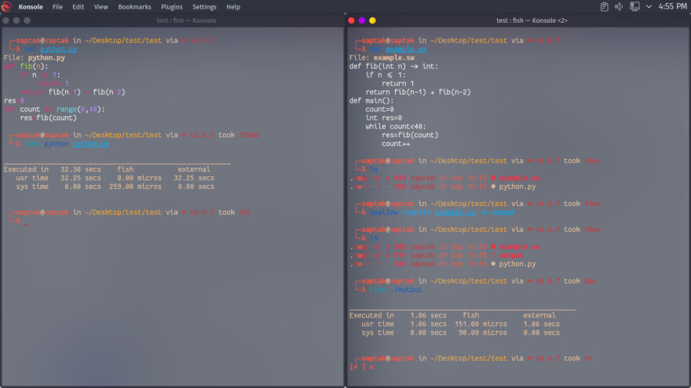Click the red close button of Konsole <2>
The image size is (691, 388).
pyautogui.click(x=351, y=20)
